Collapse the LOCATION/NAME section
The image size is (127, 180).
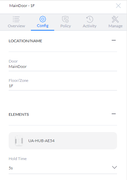click(114, 40)
